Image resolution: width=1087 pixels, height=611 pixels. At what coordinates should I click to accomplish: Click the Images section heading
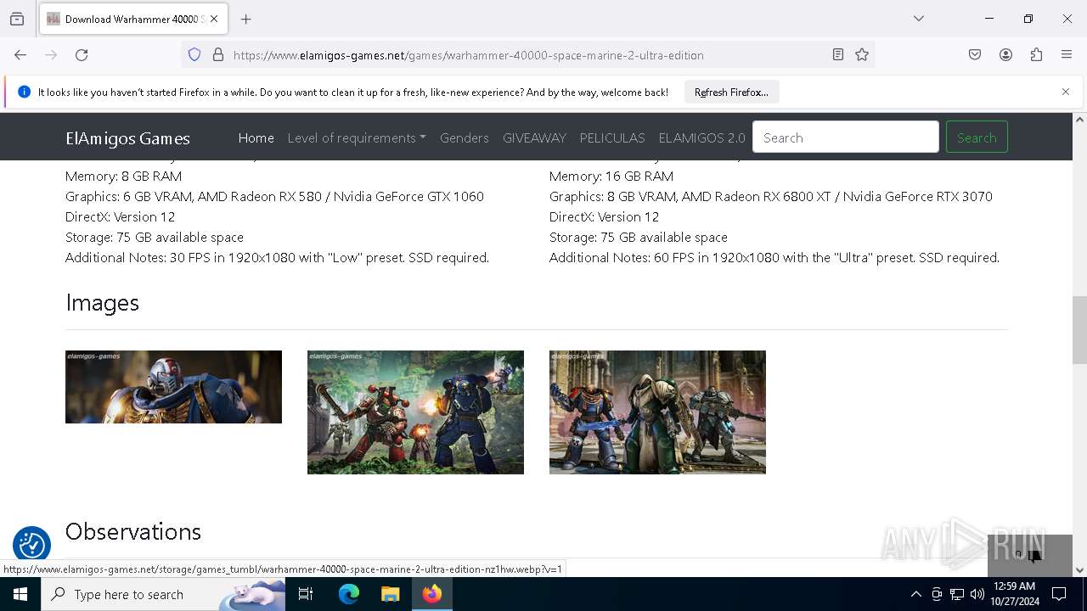point(102,303)
